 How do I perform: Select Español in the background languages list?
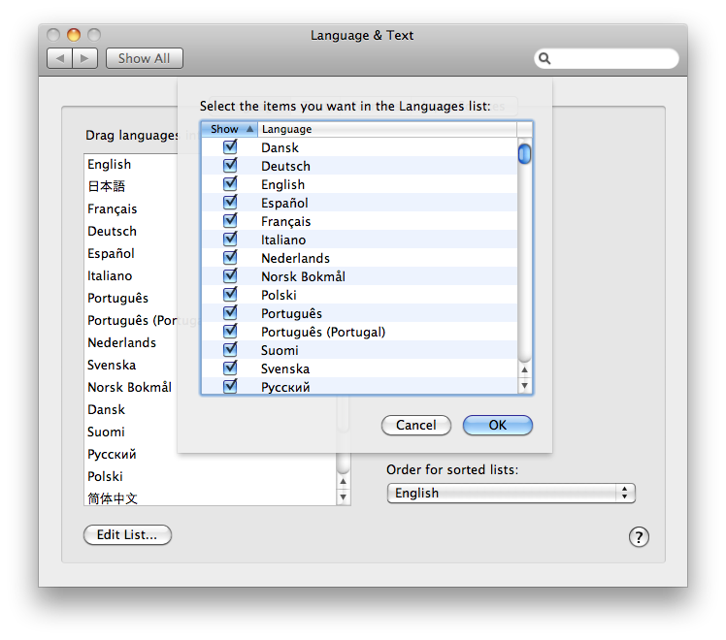tap(111, 253)
